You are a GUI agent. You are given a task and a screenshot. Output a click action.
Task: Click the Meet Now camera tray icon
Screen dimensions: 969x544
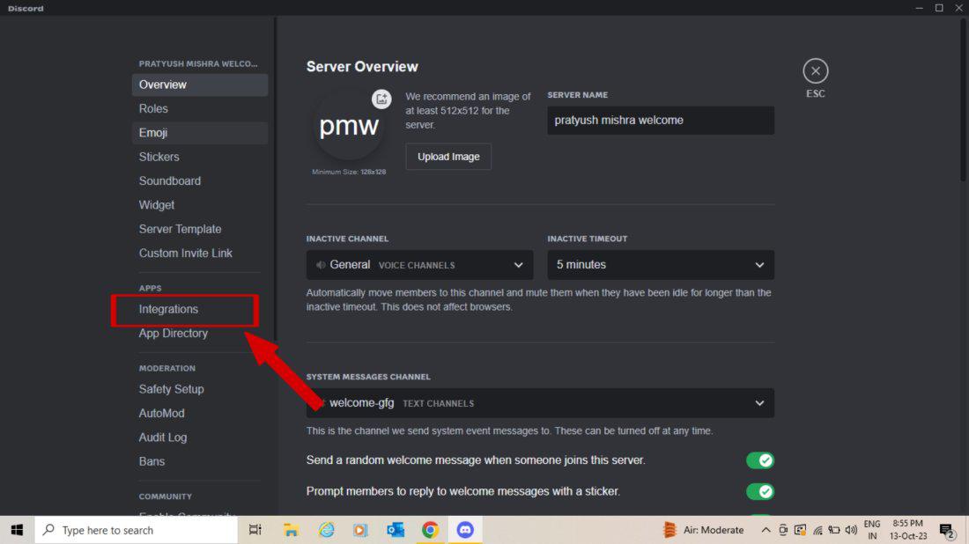(x=783, y=530)
